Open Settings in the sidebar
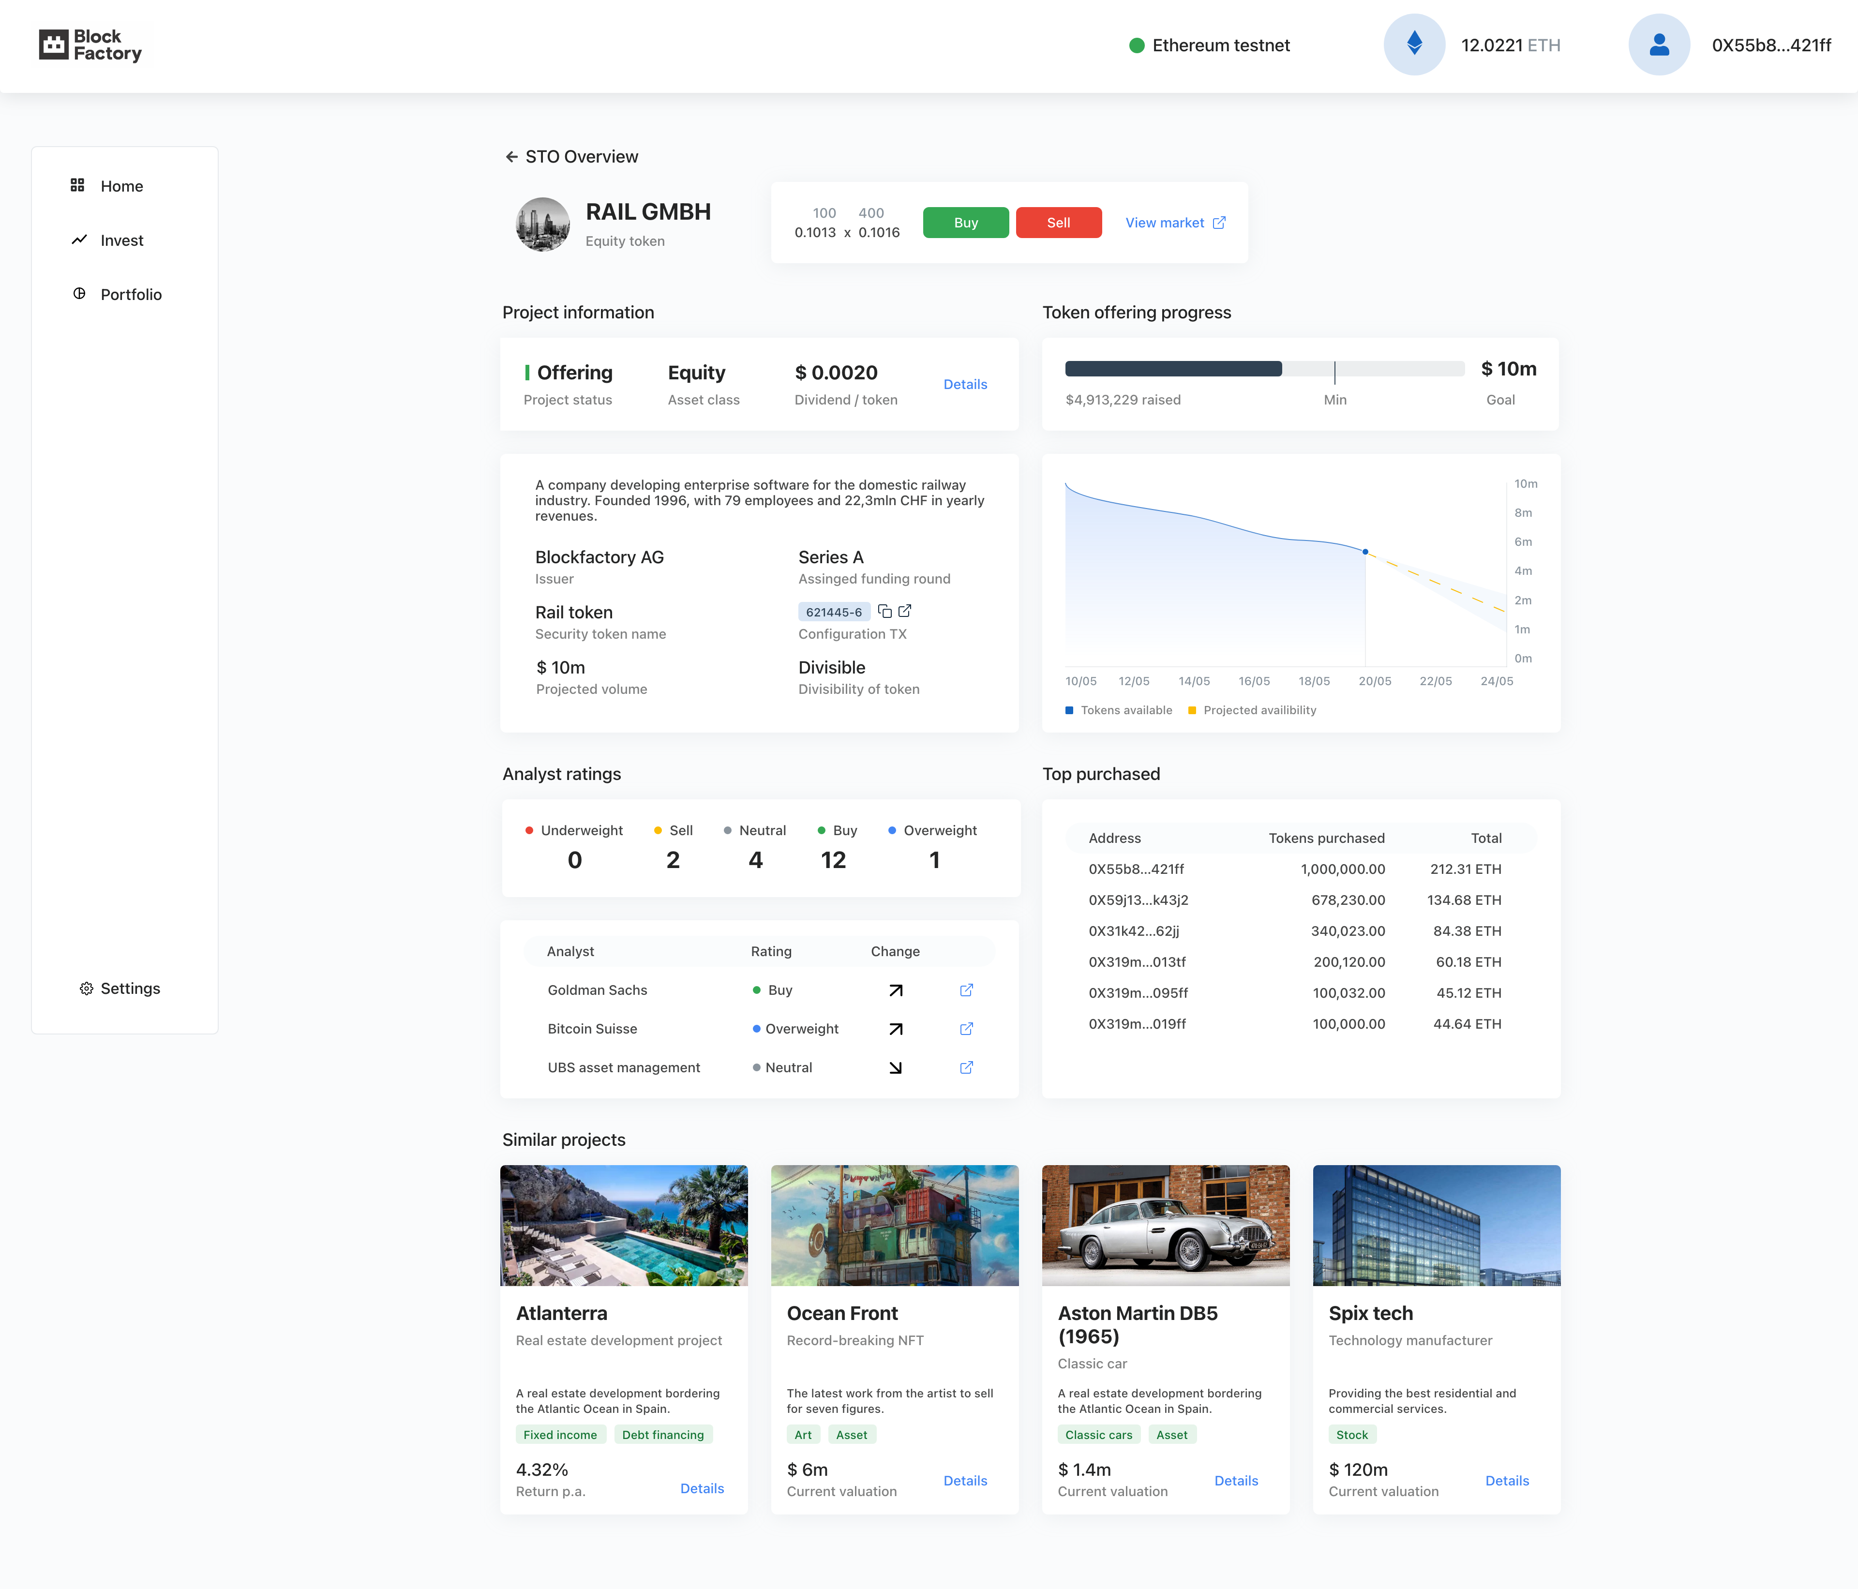The image size is (1858, 1589). click(x=130, y=988)
